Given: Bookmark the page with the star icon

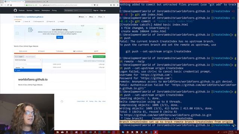Looking at the screenshot, I should 97,5.
